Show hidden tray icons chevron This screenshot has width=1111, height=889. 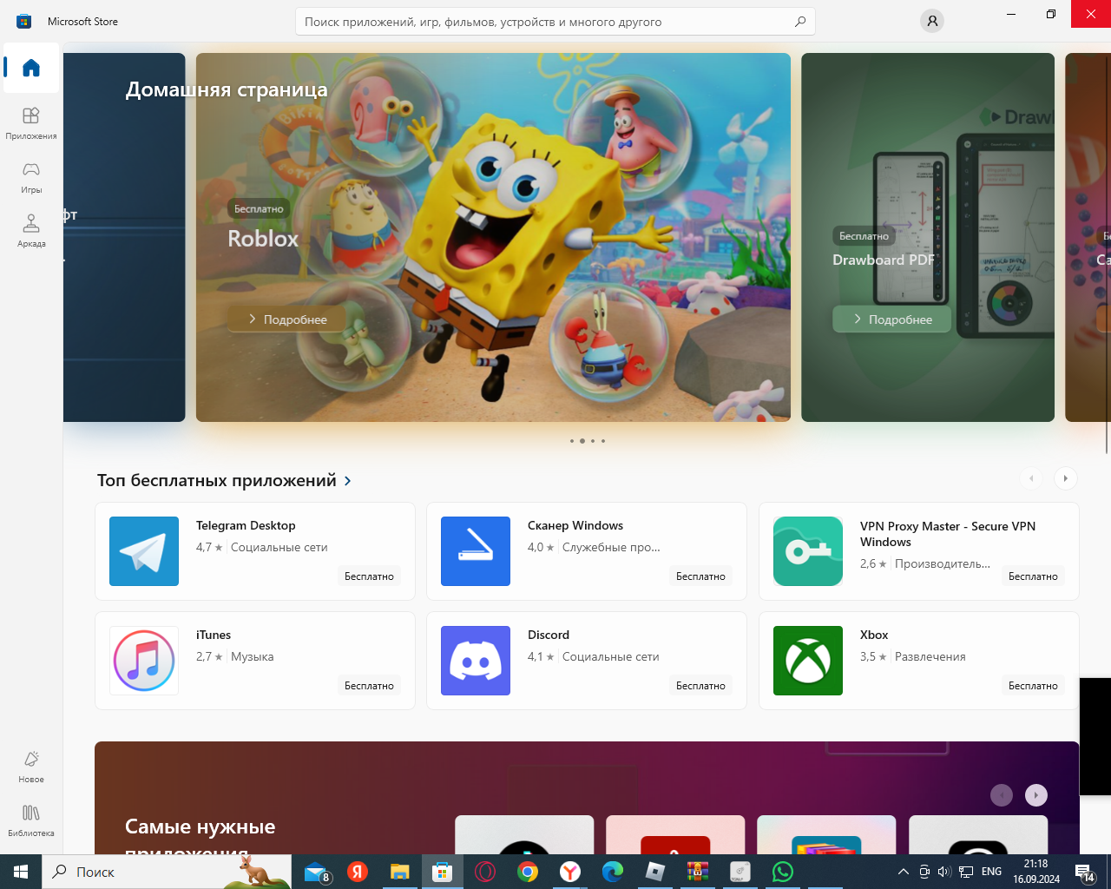pyautogui.click(x=904, y=872)
